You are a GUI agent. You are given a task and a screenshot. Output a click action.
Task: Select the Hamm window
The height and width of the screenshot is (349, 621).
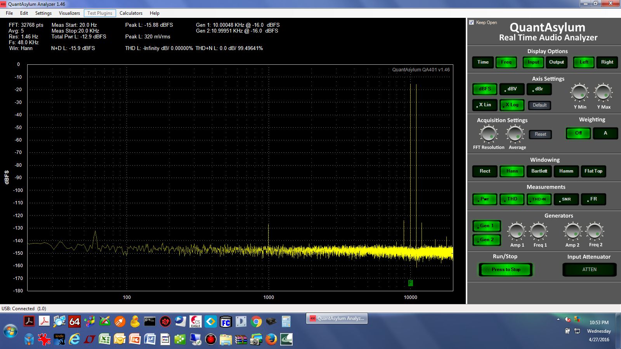point(566,171)
